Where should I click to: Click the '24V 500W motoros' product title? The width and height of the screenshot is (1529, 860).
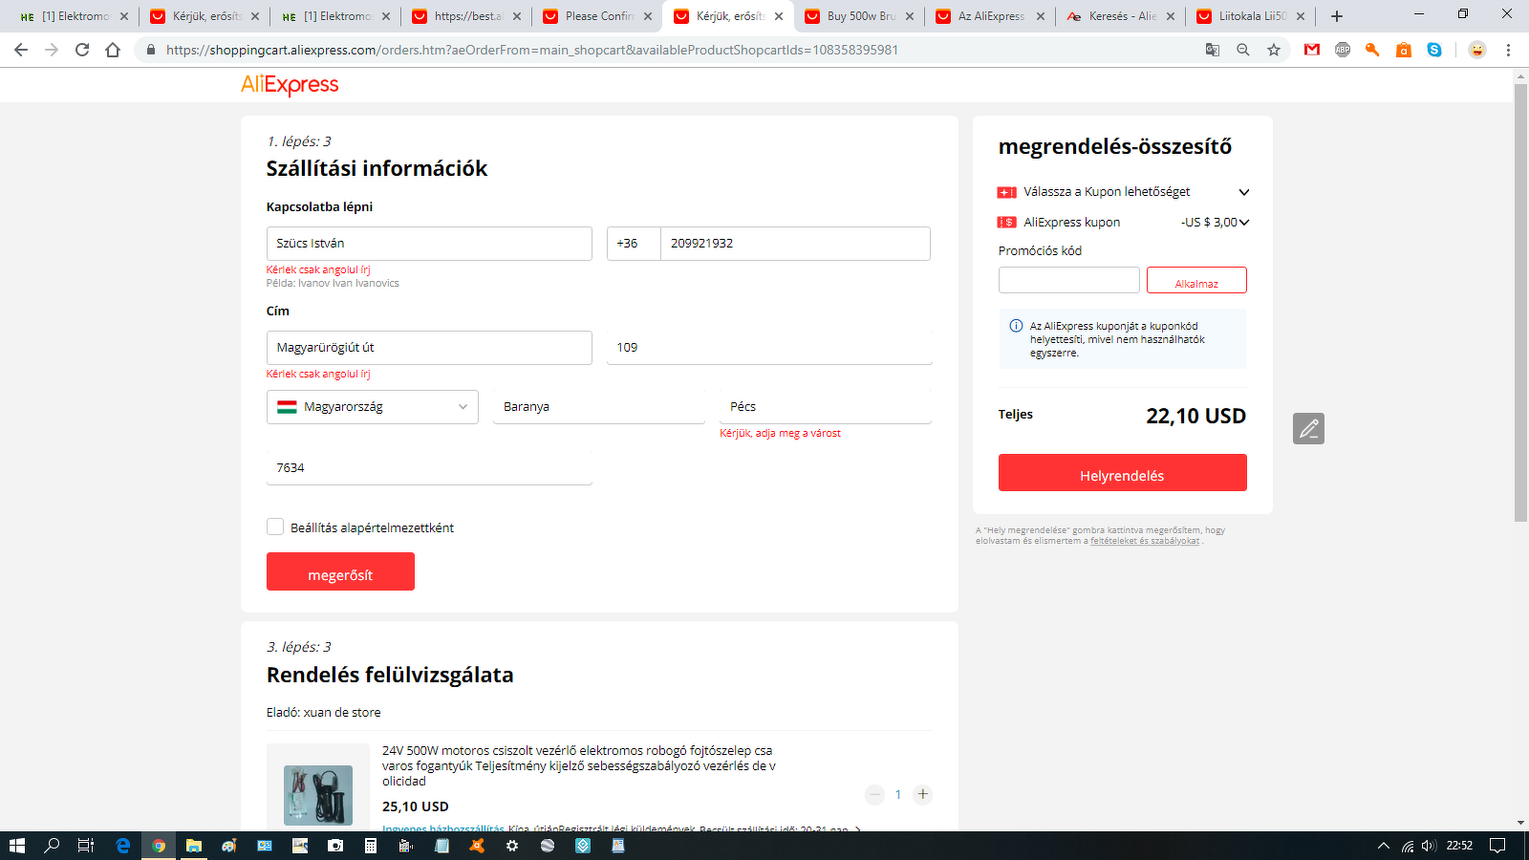click(579, 765)
